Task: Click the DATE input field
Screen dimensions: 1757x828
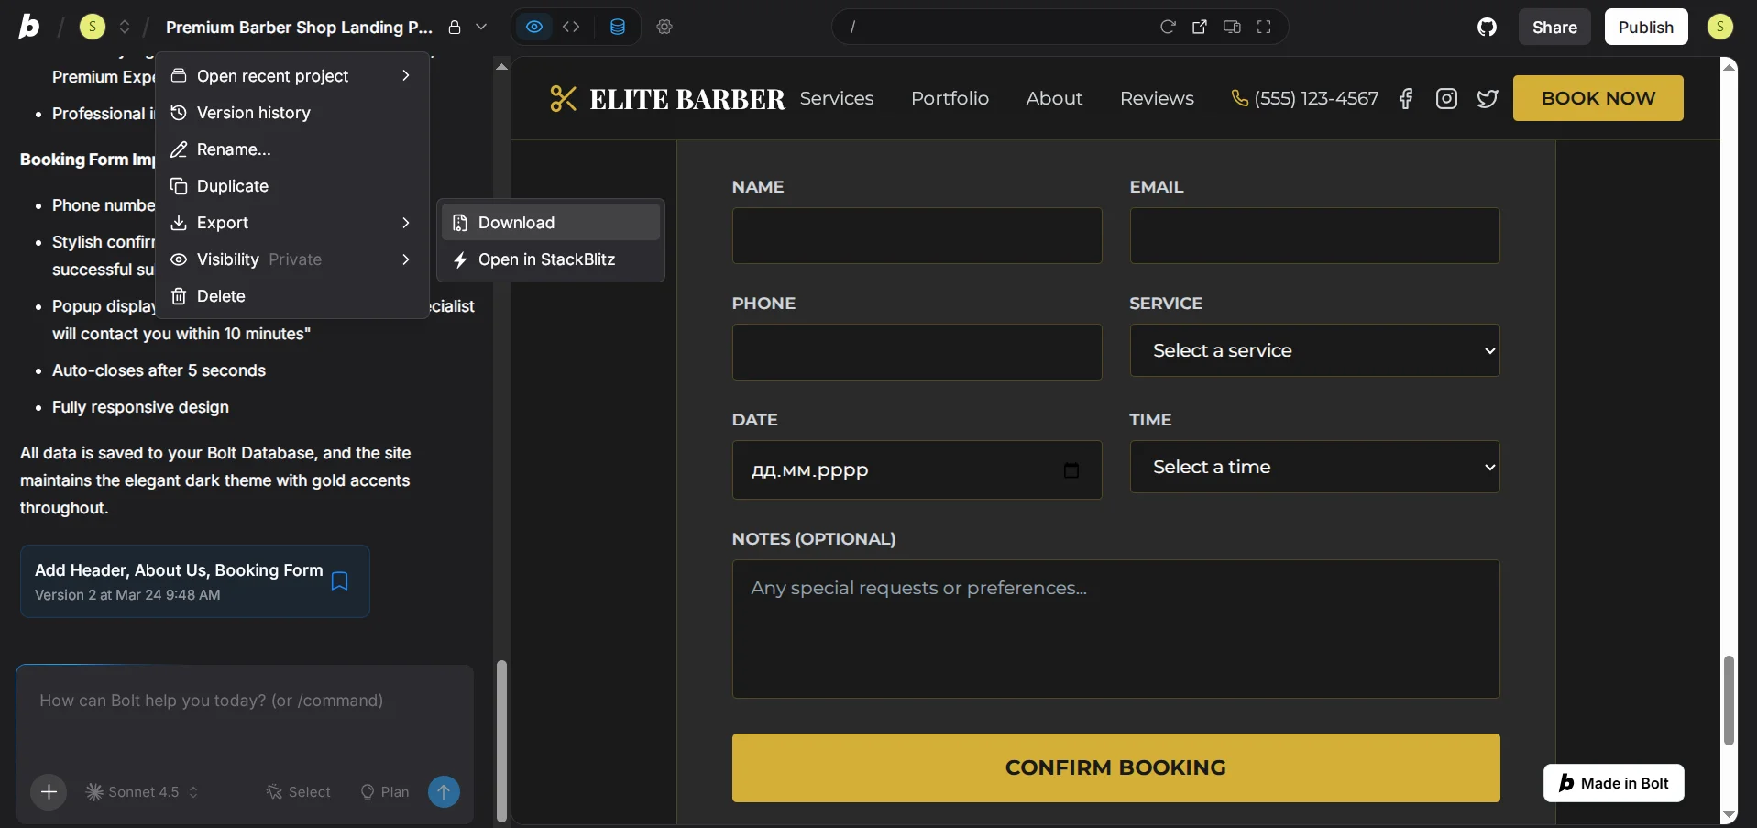Action: (x=916, y=469)
